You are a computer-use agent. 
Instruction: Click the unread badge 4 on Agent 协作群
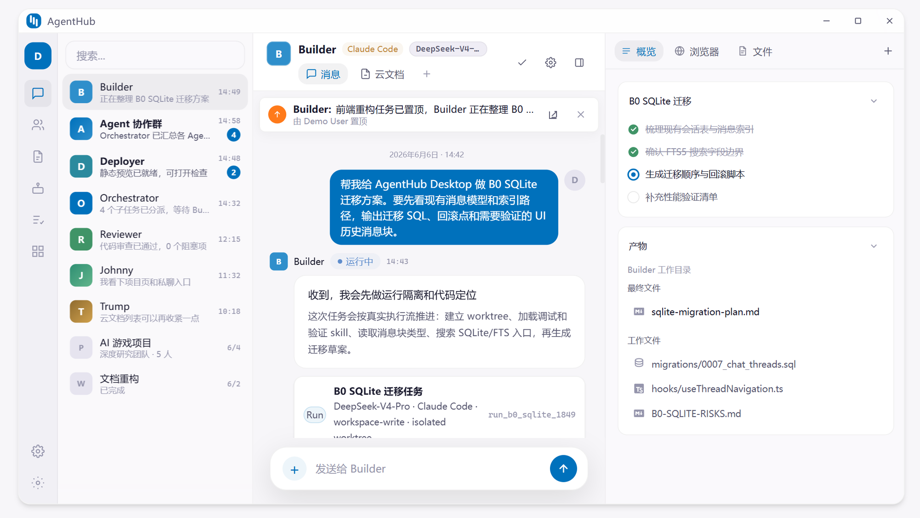233,135
